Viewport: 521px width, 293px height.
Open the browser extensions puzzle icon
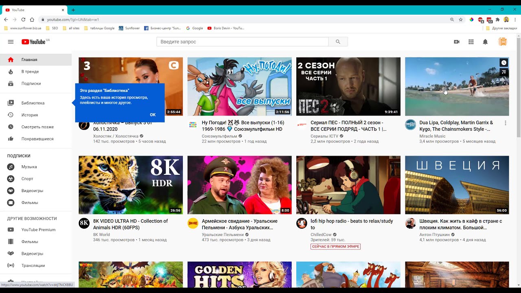click(497, 20)
